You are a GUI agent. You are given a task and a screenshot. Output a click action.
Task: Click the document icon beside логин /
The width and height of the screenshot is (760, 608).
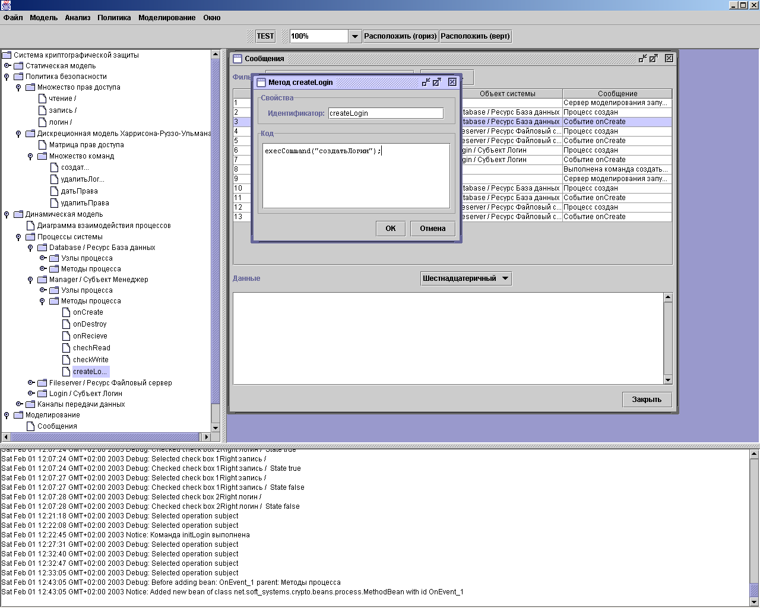(42, 122)
